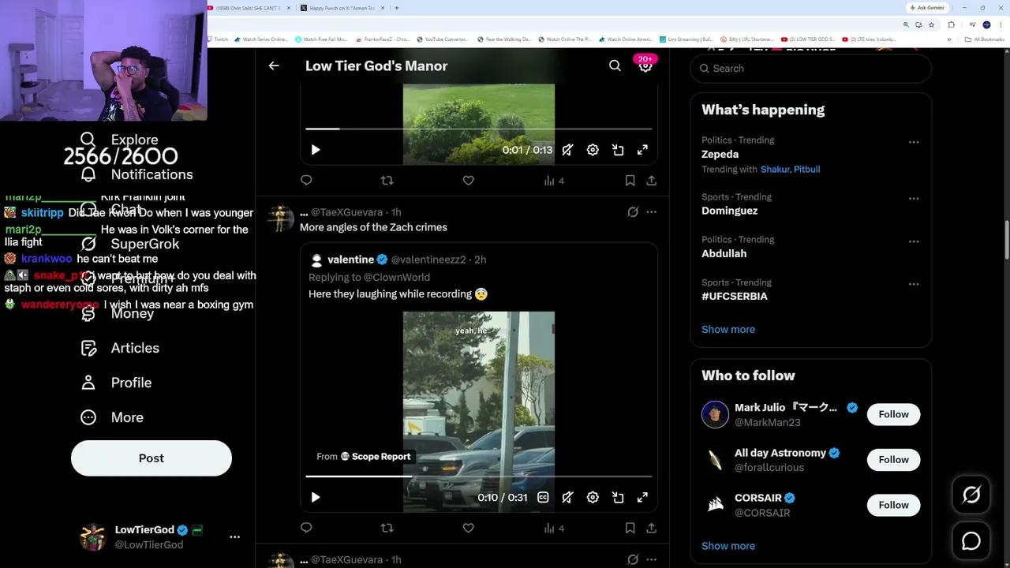Reply to the top post with 0:13 video
The width and height of the screenshot is (1010, 568).
pyautogui.click(x=306, y=181)
